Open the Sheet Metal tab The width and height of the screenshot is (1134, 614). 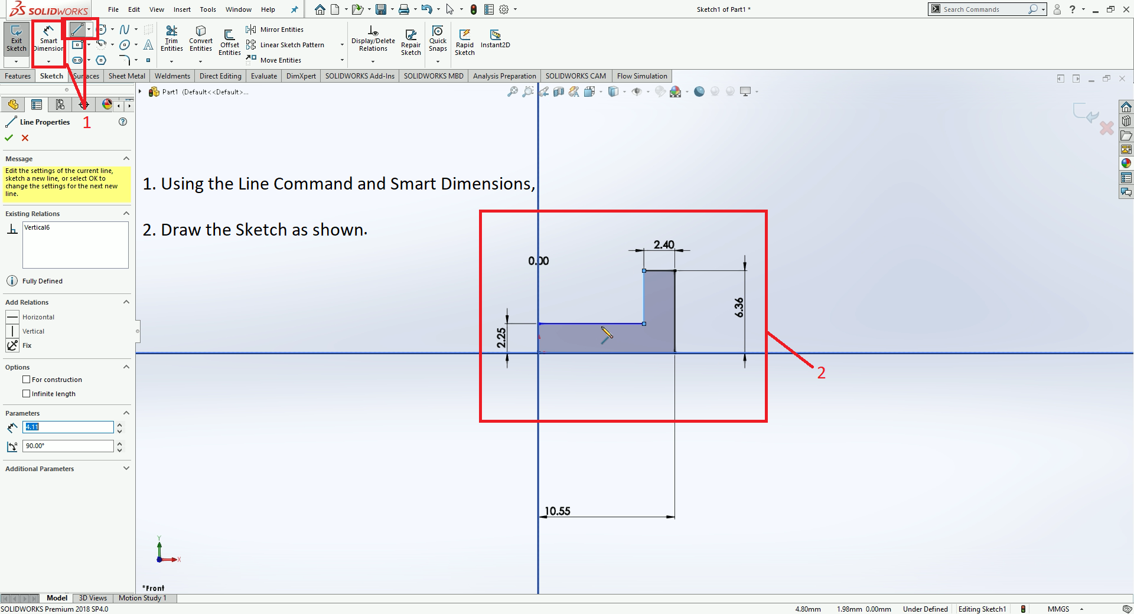click(126, 76)
